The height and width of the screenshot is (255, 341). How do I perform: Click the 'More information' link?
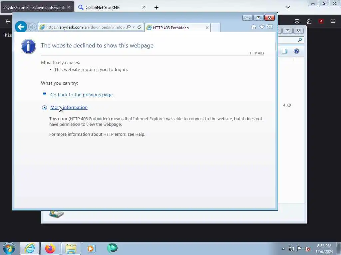[69, 107]
